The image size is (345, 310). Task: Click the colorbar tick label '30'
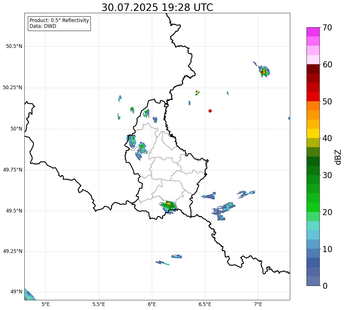point(327,175)
